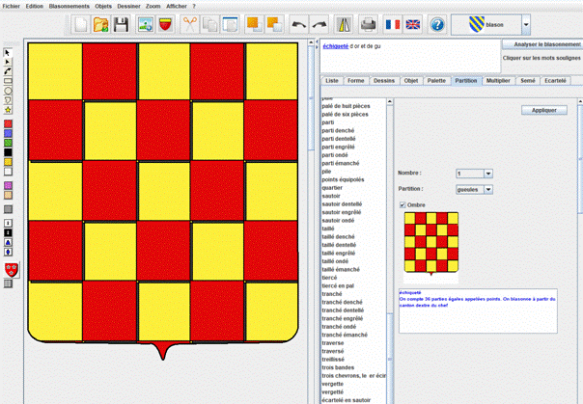Switch to the Palette tab
This screenshot has width=583, height=404.
(436, 81)
